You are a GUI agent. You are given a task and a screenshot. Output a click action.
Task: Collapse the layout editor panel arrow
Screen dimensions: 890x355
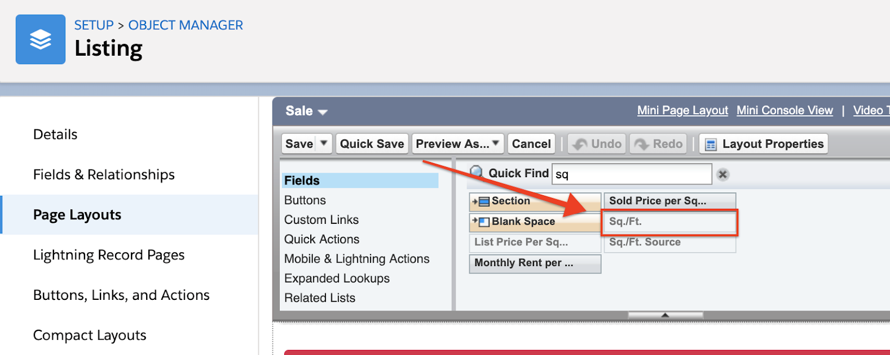[664, 315]
